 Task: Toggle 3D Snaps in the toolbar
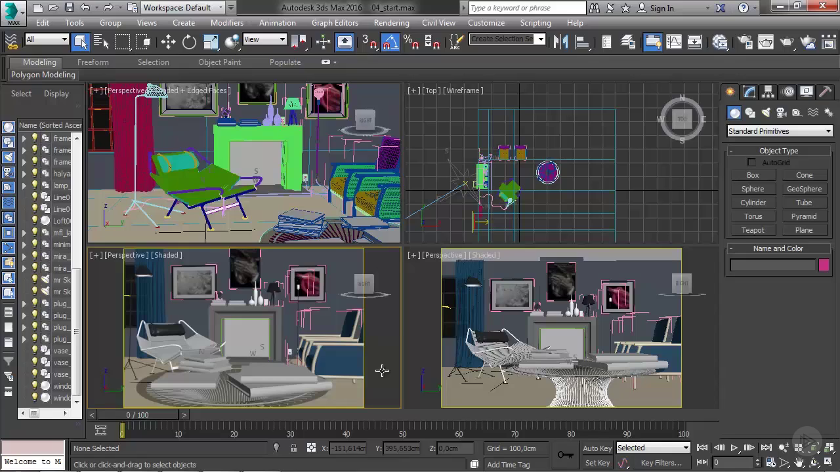coord(369,41)
